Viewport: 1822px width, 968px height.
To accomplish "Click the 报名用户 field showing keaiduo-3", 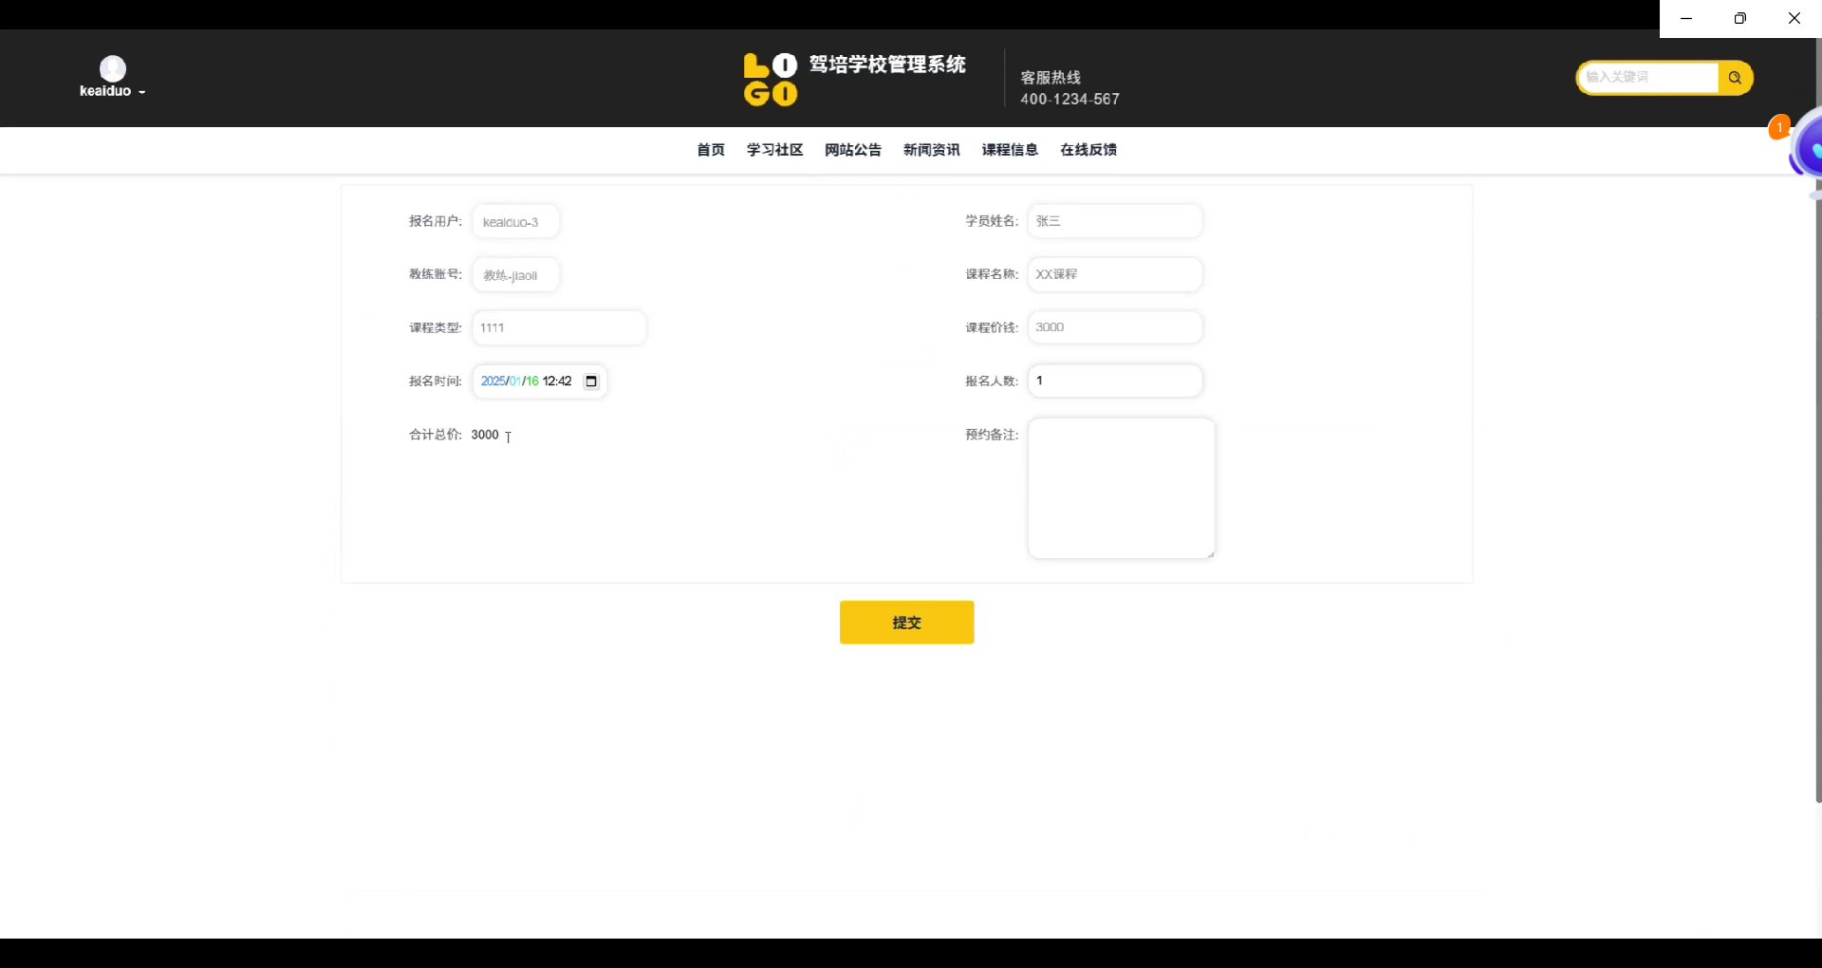I will click(x=515, y=222).
